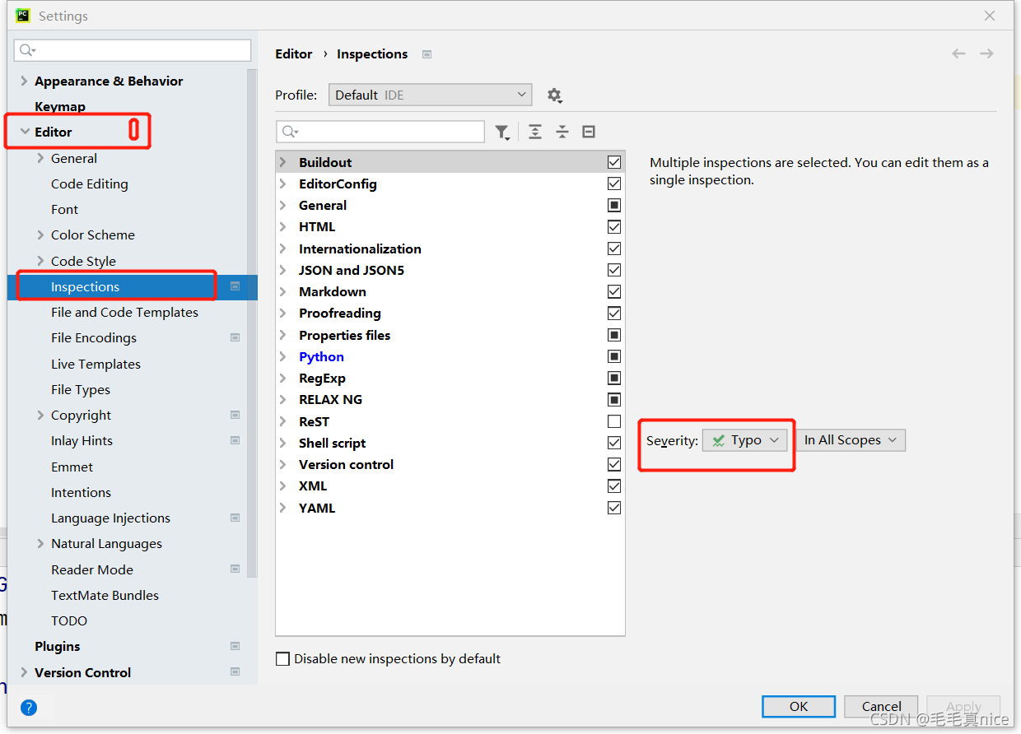Image resolution: width=1021 pixels, height=734 pixels.
Task: Expand the Appearance & Behavior section
Action: [x=25, y=81]
